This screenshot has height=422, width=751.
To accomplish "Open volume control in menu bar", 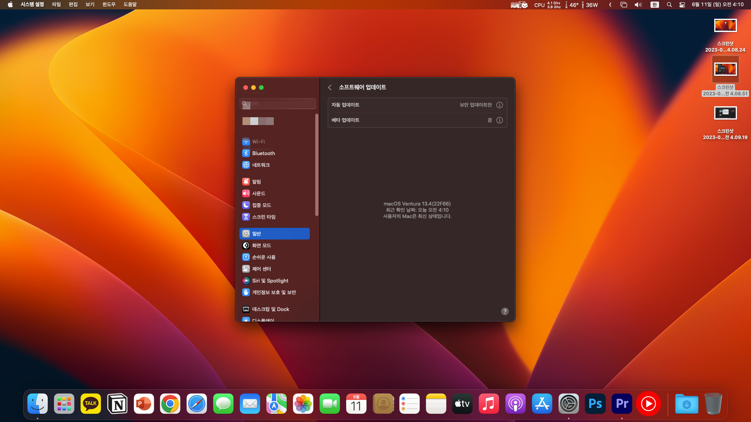I will [x=638, y=5].
